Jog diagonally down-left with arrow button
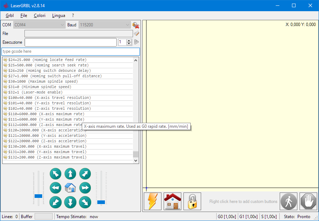 click(56, 202)
